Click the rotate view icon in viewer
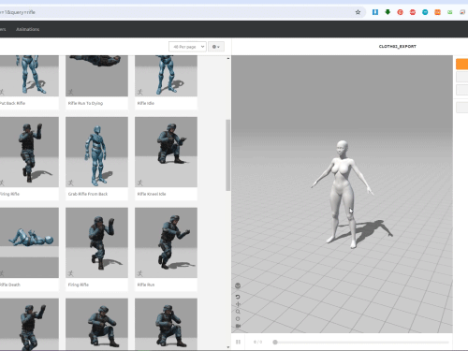468x351 pixels. pyautogui.click(x=238, y=297)
